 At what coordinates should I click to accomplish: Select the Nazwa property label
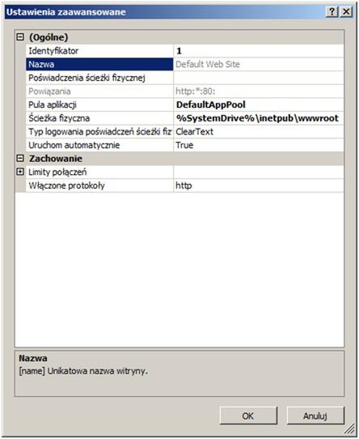(99, 65)
